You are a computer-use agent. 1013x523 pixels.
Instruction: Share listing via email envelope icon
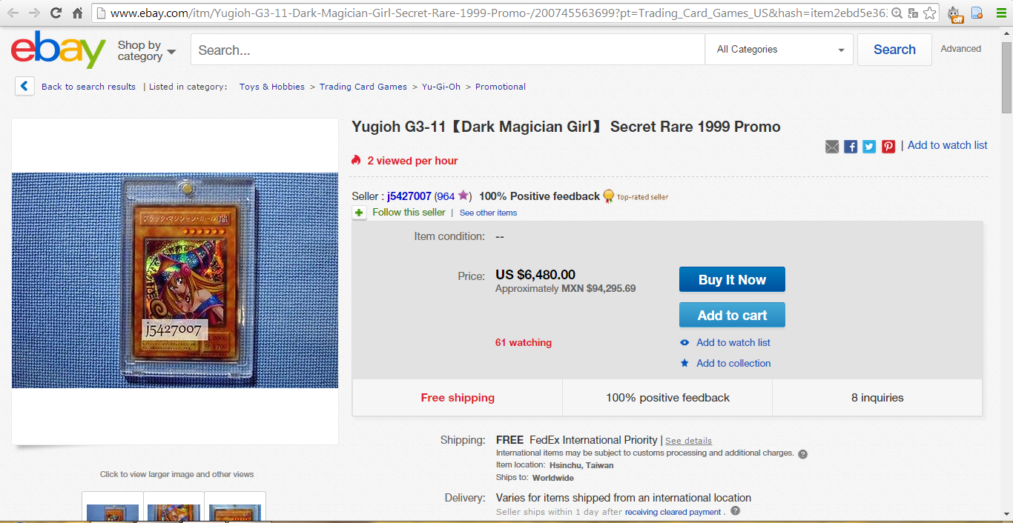tap(832, 147)
